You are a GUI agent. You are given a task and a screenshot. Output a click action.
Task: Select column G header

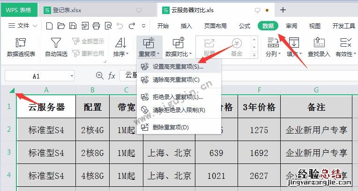[x=316, y=90]
